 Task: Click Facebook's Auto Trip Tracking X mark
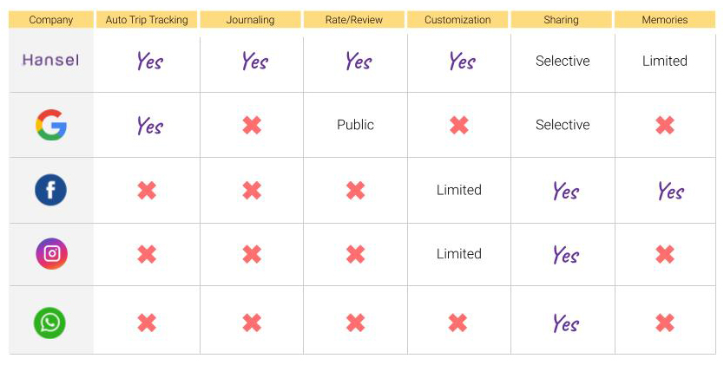(x=147, y=190)
